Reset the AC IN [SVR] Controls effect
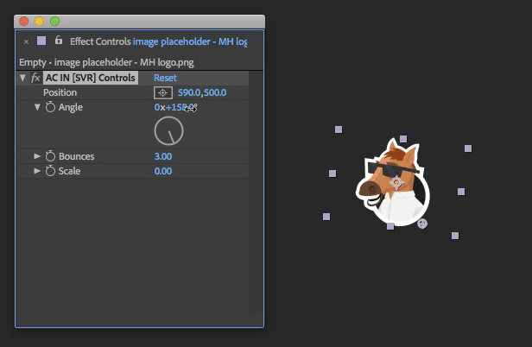The height and width of the screenshot is (347, 532). tap(165, 78)
